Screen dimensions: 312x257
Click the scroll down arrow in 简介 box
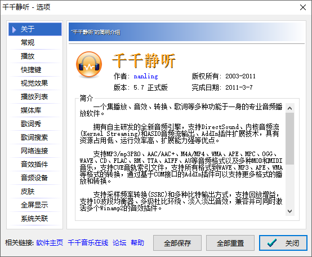point(289,211)
